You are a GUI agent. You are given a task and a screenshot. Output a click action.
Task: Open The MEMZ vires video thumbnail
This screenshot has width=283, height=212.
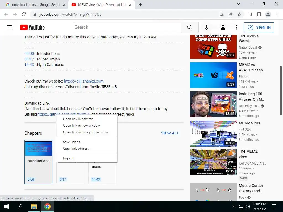(213, 162)
